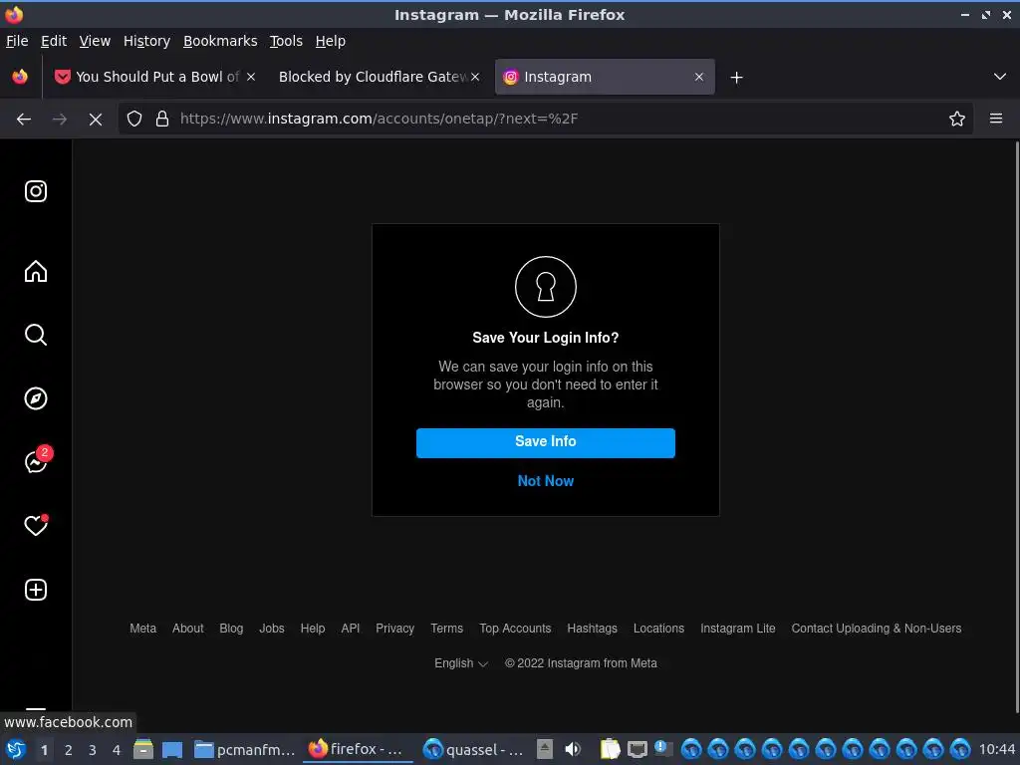Screen dimensions: 1020x765
Task: Switch to workspace 2
Action: pos(69,750)
